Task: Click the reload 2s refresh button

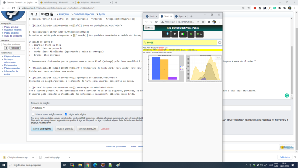Action: [199, 34]
